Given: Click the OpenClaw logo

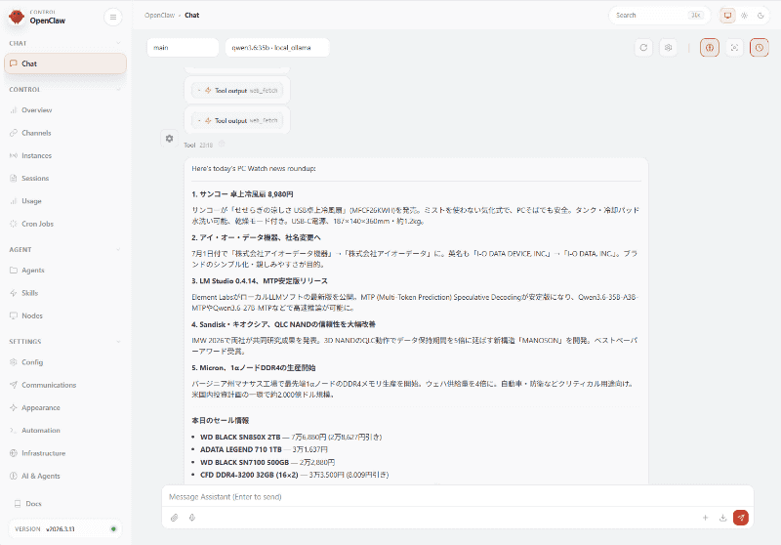Looking at the screenshot, I should 17,17.
